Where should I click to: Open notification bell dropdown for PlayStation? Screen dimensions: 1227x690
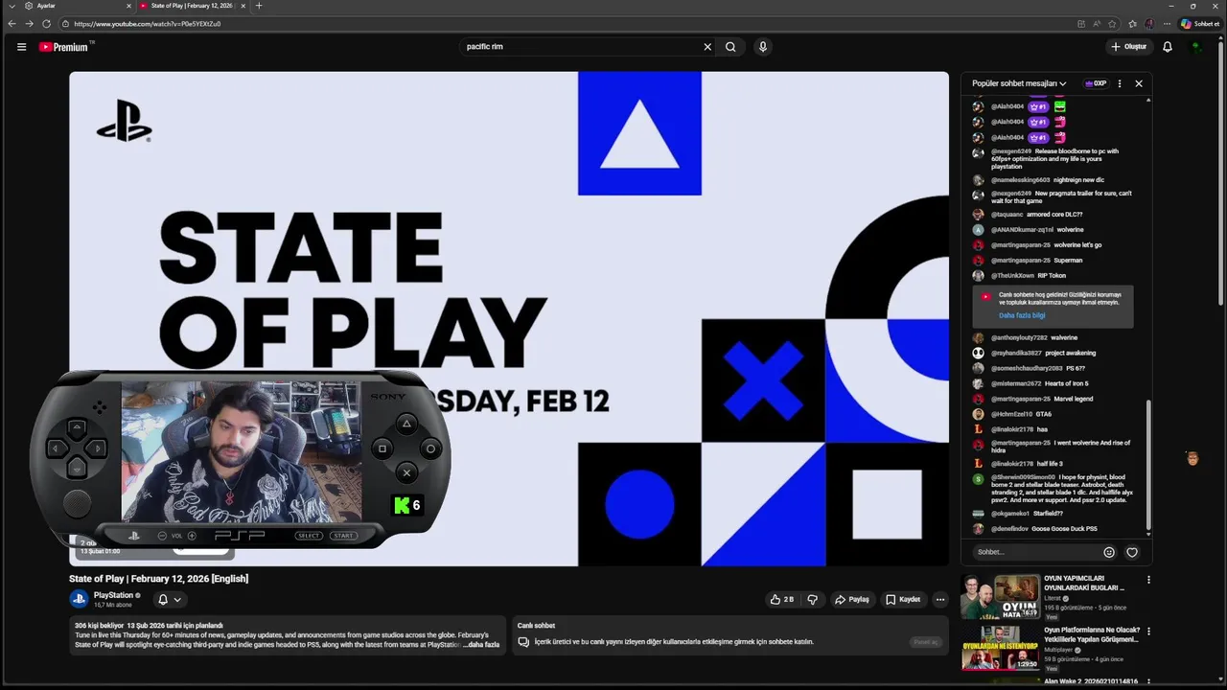pos(169,599)
